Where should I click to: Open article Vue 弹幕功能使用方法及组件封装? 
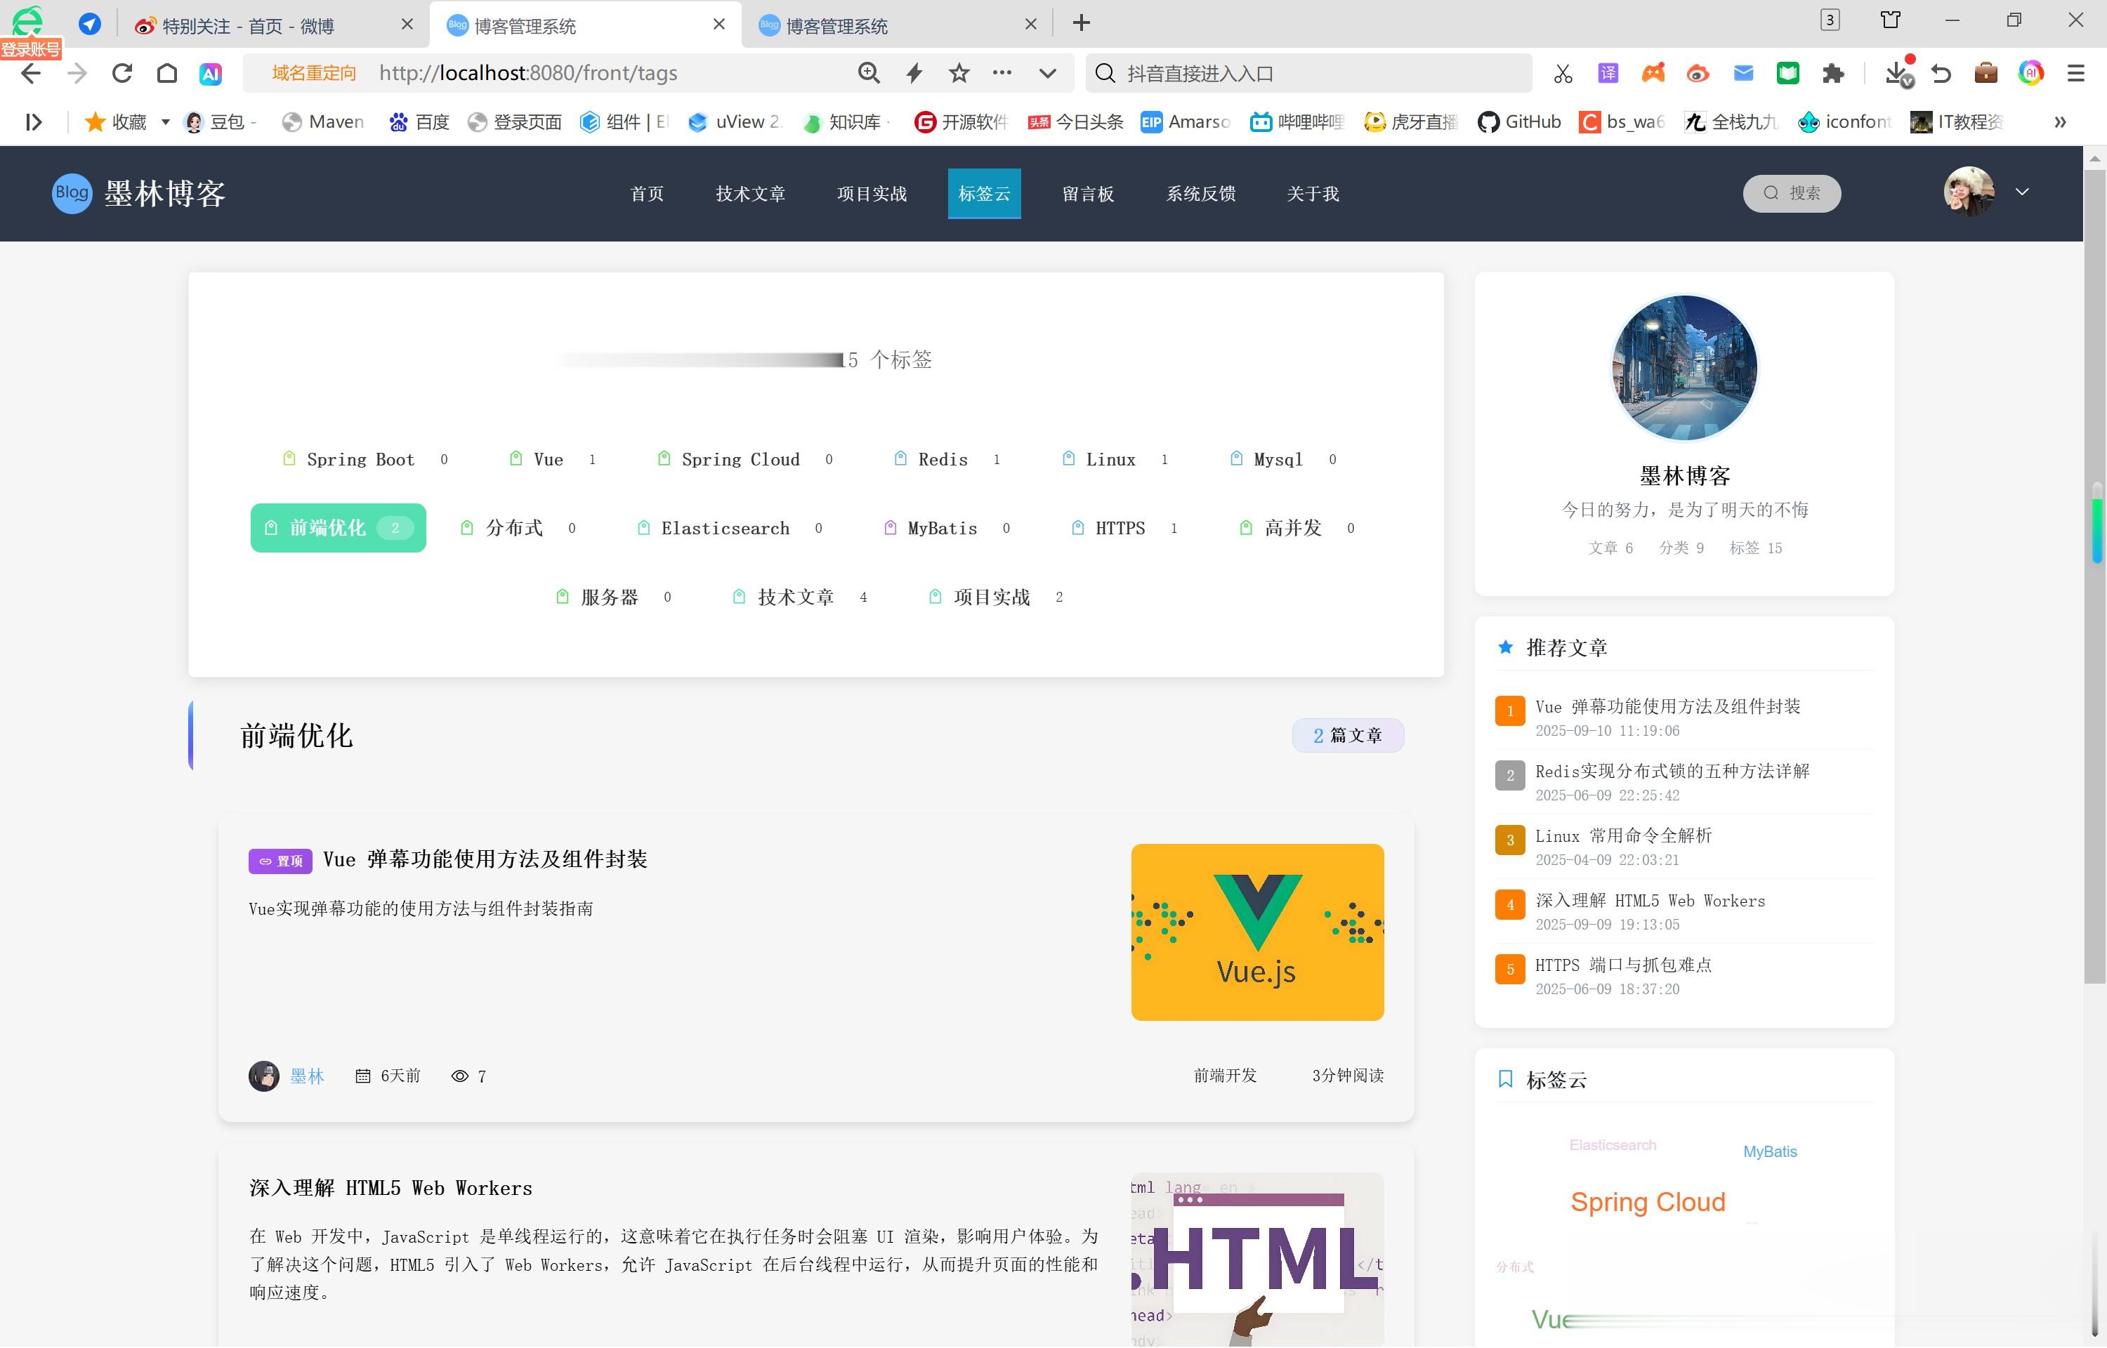(485, 859)
